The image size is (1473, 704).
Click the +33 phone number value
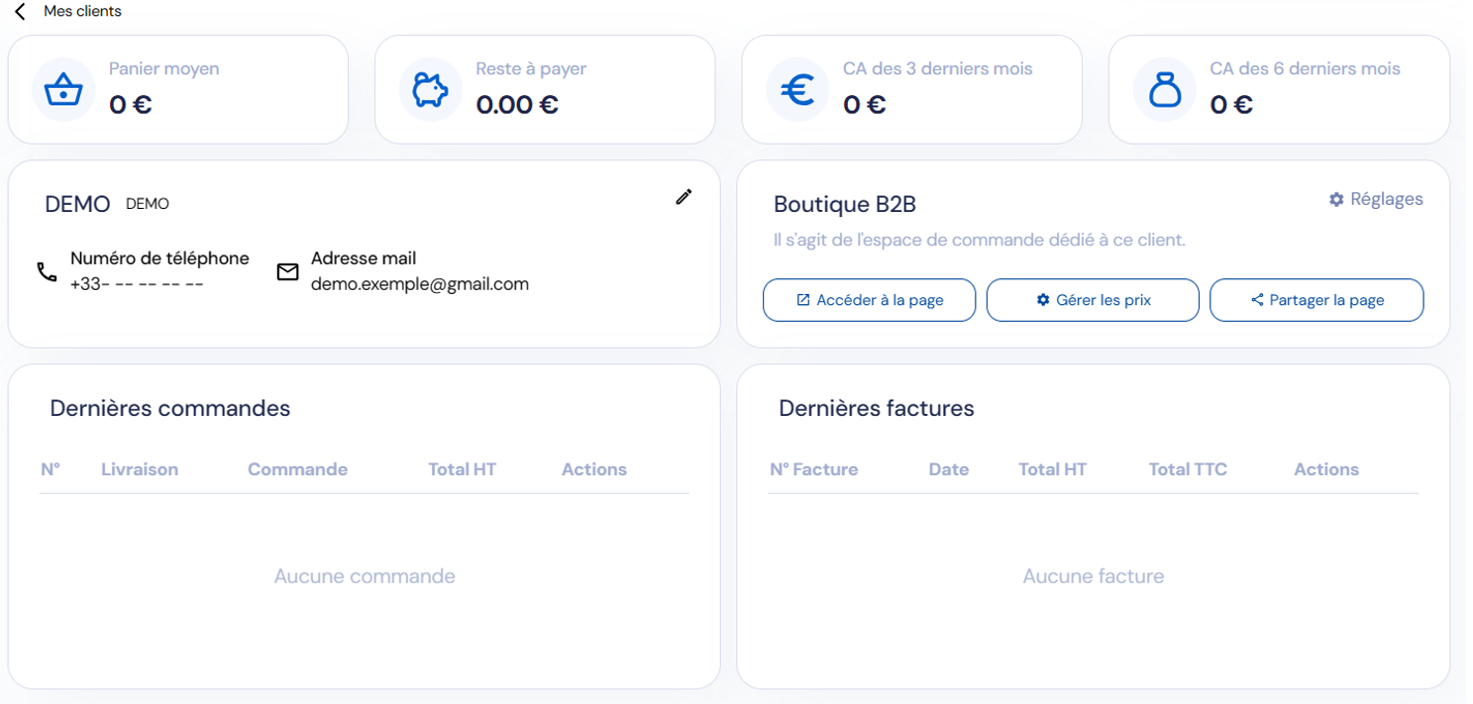(137, 284)
